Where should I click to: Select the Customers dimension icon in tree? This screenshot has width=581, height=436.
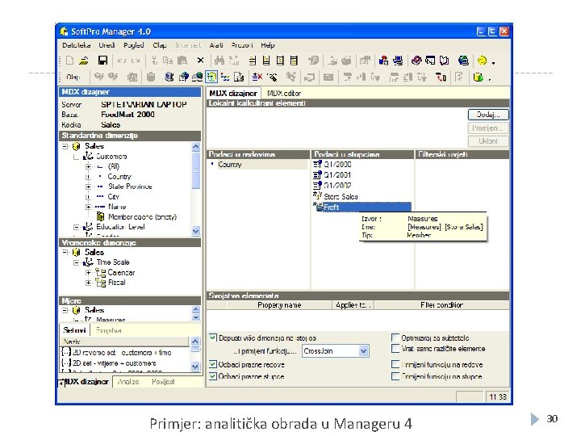(x=88, y=156)
